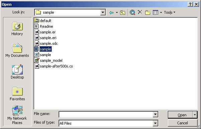Click the default folder icon

36,20
